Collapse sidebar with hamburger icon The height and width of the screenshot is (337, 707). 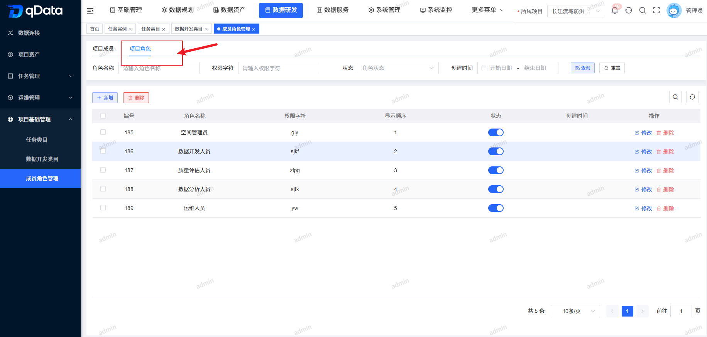[90, 11]
